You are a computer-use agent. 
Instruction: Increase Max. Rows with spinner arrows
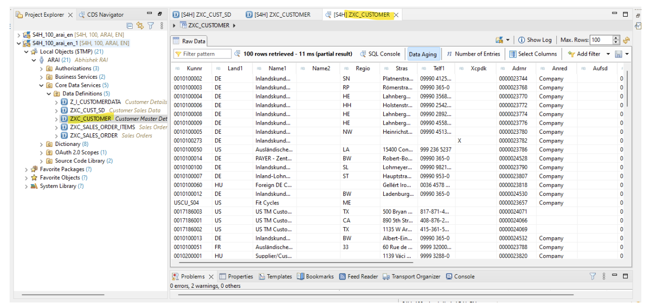pyautogui.click(x=616, y=38)
